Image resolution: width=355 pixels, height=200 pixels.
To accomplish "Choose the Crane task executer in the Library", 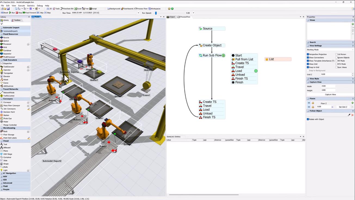I will [6, 83].
